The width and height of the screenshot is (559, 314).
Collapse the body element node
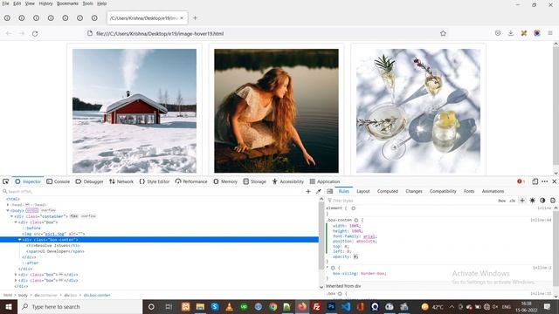(x=8, y=210)
